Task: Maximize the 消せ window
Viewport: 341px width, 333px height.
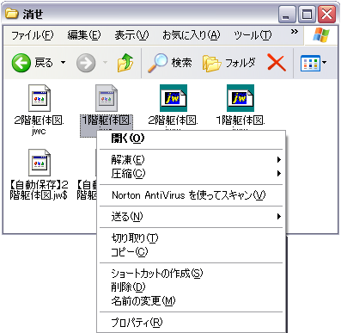Action: (307, 15)
